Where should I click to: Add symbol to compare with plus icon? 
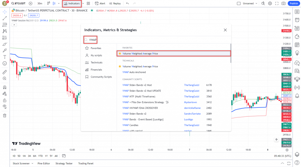tap(31, 4)
